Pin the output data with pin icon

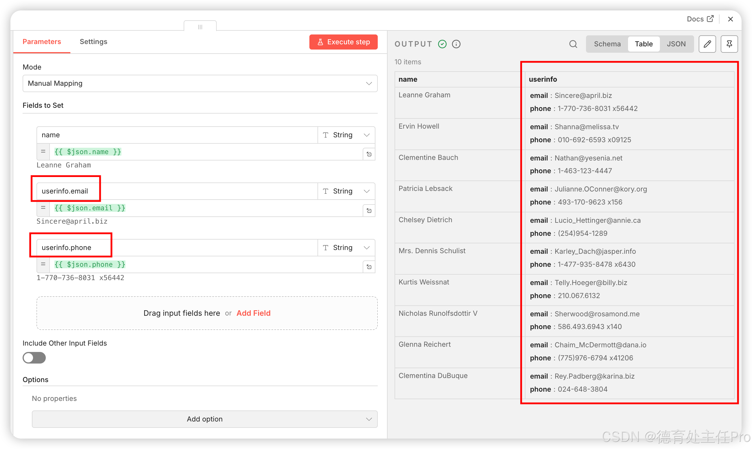[x=729, y=44]
